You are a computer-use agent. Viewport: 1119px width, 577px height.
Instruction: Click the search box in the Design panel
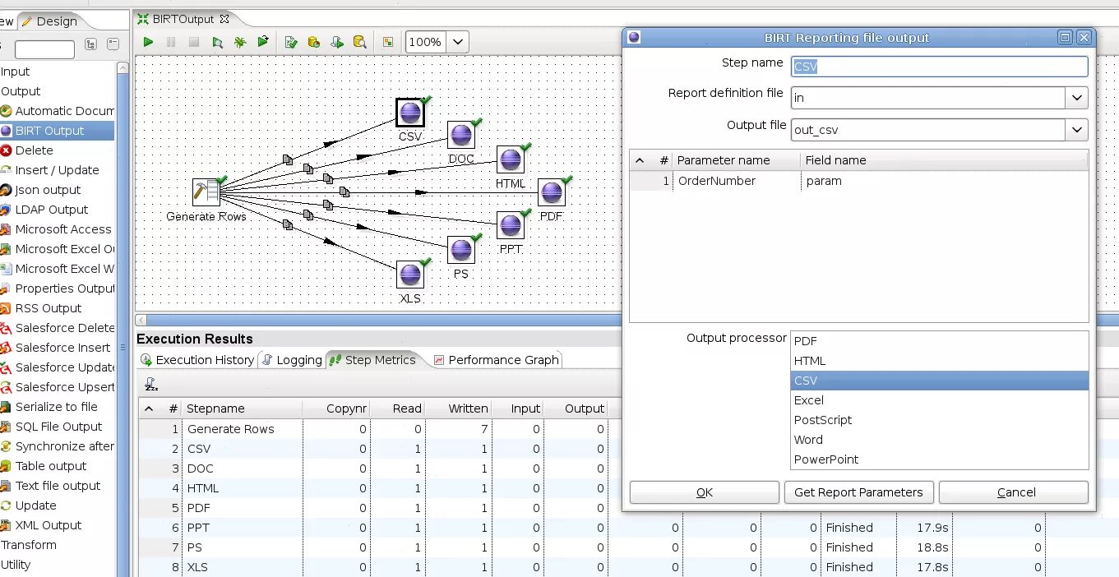[x=44, y=50]
